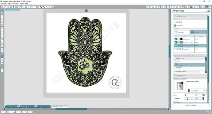Click the preferences gear at bottom right
The image size is (212, 114).
tap(207, 112)
